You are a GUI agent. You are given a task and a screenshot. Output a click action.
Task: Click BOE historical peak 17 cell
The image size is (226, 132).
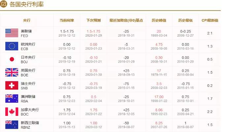(x=159, y=72)
